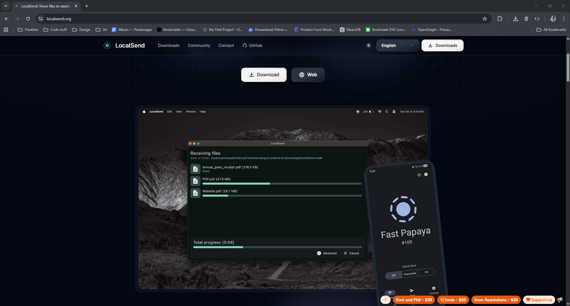Click the annual_pass_receipt.pdf file icon

coord(195,169)
